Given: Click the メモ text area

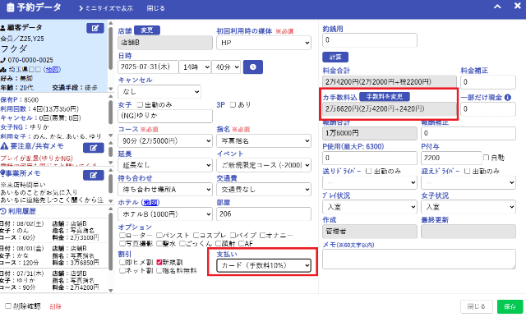Looking at the screenshot, I should click(x=419, y=259).
